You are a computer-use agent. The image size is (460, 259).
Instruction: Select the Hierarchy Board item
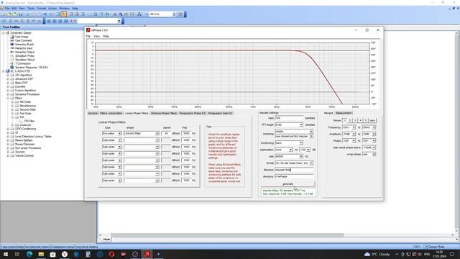pyautogui.click(x=24, y=45)
